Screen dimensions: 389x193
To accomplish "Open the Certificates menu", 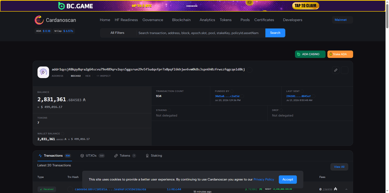I will [x=264, y=20].
